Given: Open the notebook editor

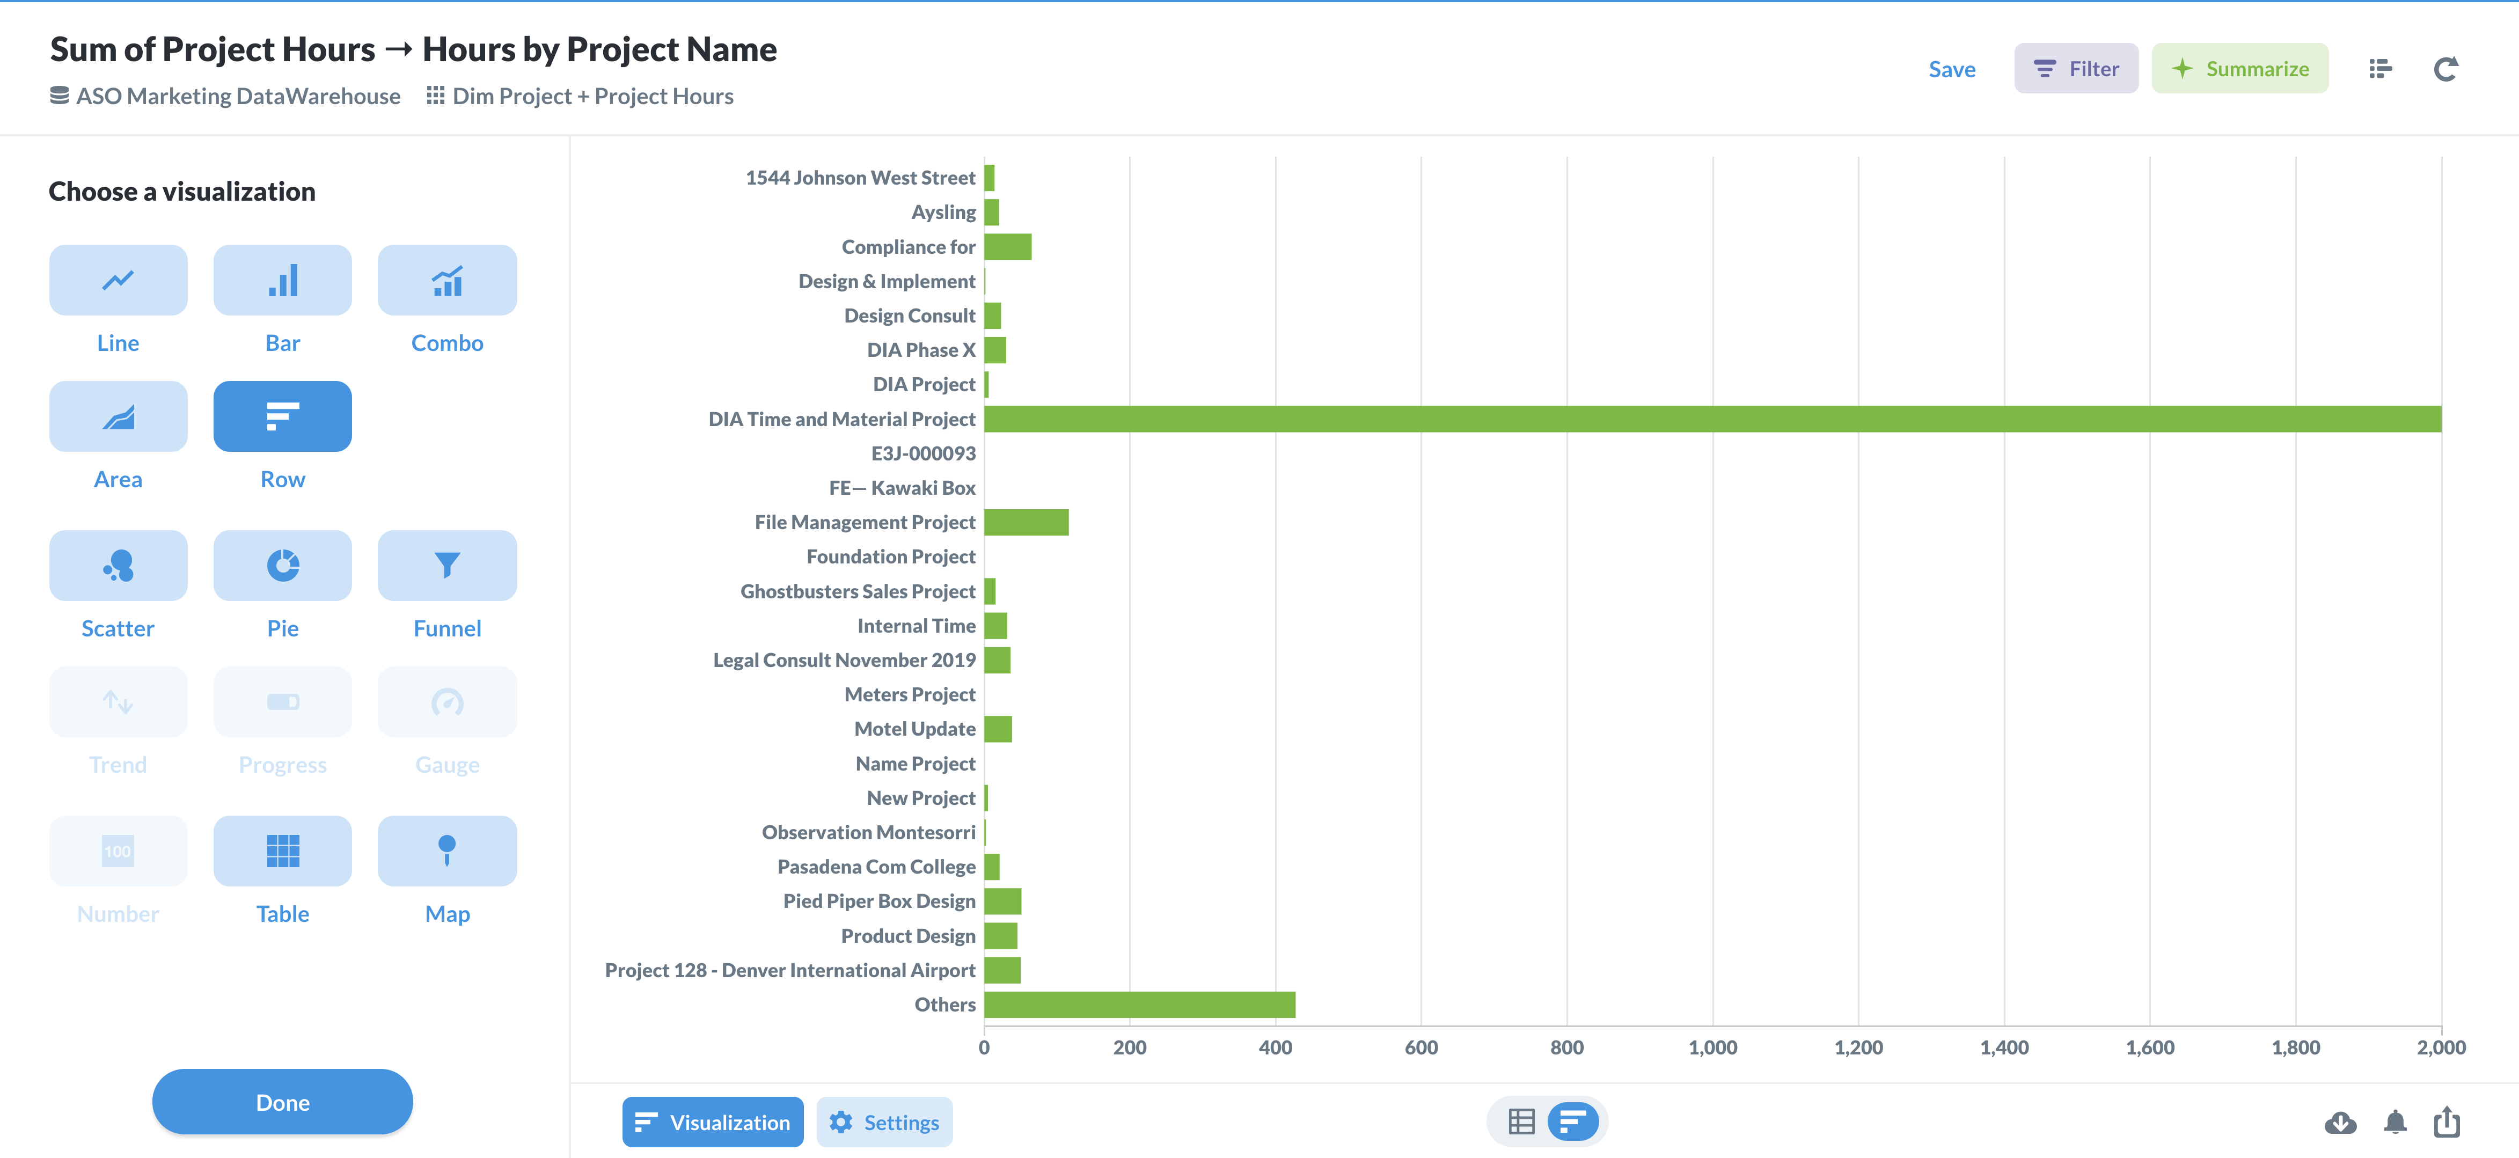Looking at the screenshot, I should pos(2380,68).
